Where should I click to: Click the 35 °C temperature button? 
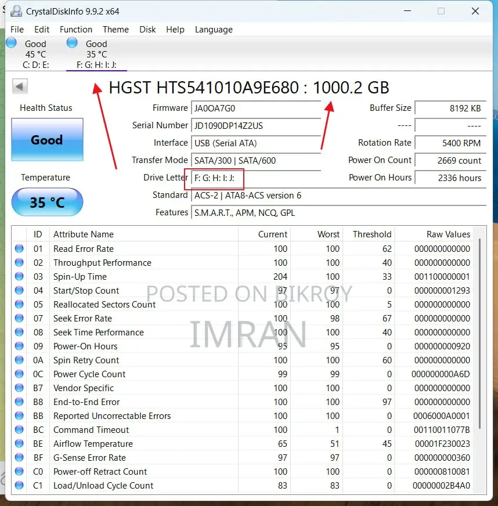pyautogui.click(x=47, y=202)
